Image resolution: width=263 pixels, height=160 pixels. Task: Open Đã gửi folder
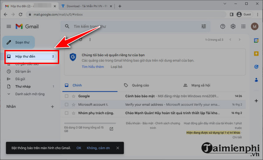20,79
